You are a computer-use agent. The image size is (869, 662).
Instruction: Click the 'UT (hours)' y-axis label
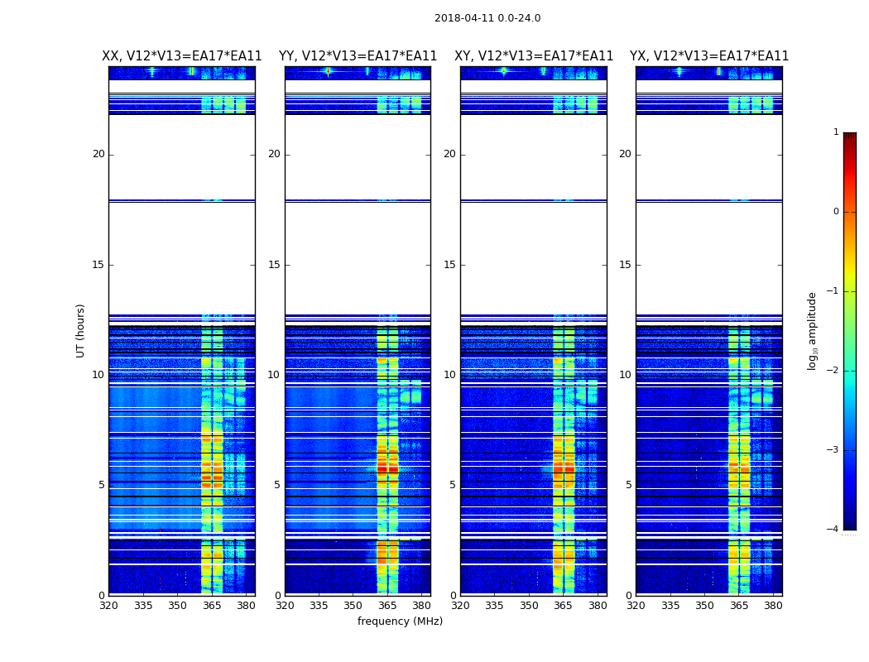(x=81, y=330)
